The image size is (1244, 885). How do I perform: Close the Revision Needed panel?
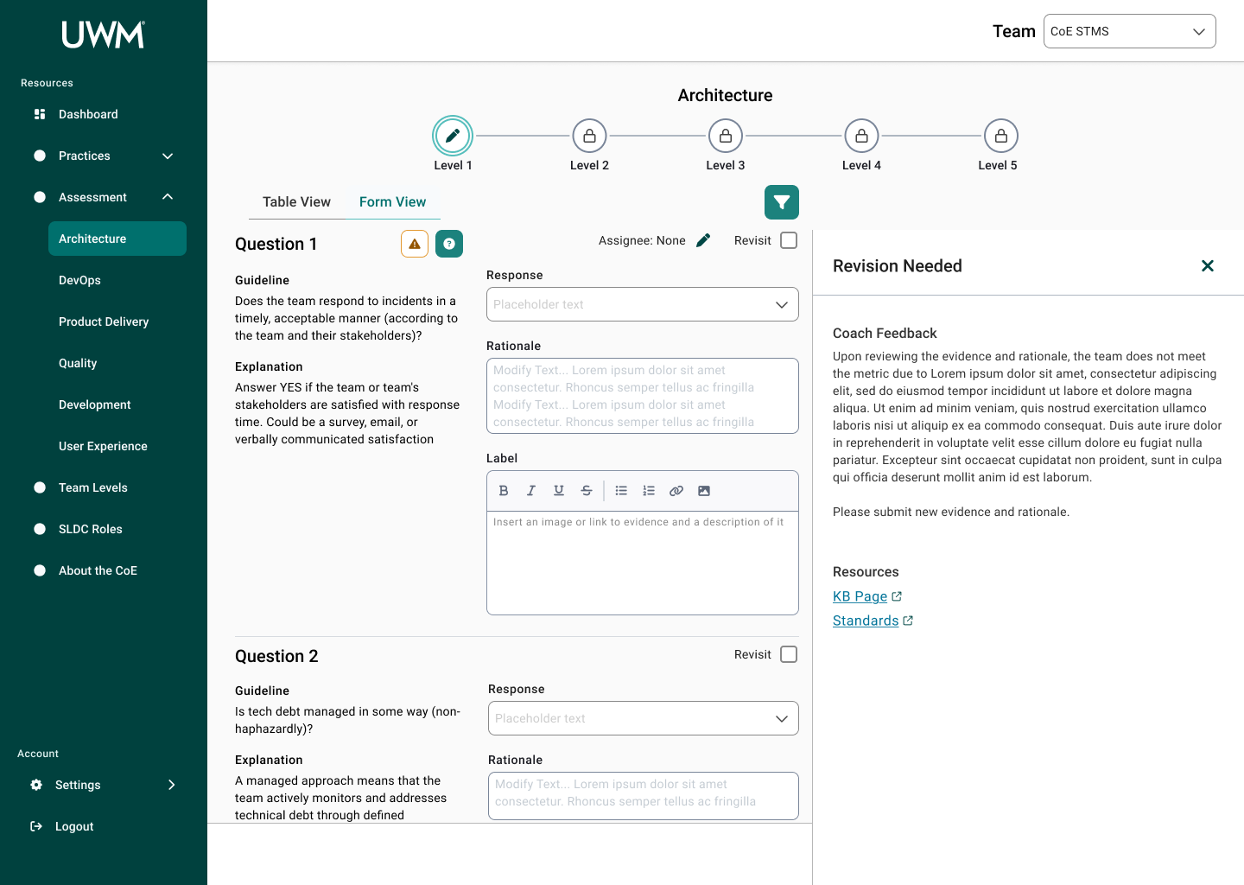pyautogui.click(x=1208, y=266)
